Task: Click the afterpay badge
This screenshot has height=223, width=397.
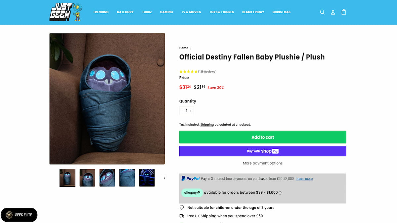Action: tap(192, 192)
